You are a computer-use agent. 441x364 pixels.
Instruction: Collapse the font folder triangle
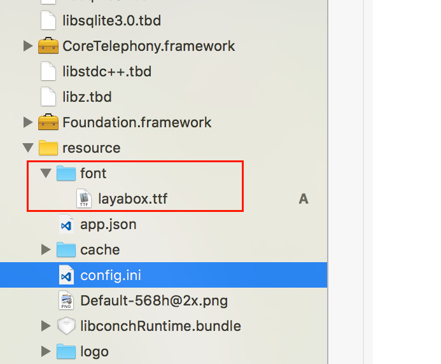pyautogui.click(x=45, y=173)
